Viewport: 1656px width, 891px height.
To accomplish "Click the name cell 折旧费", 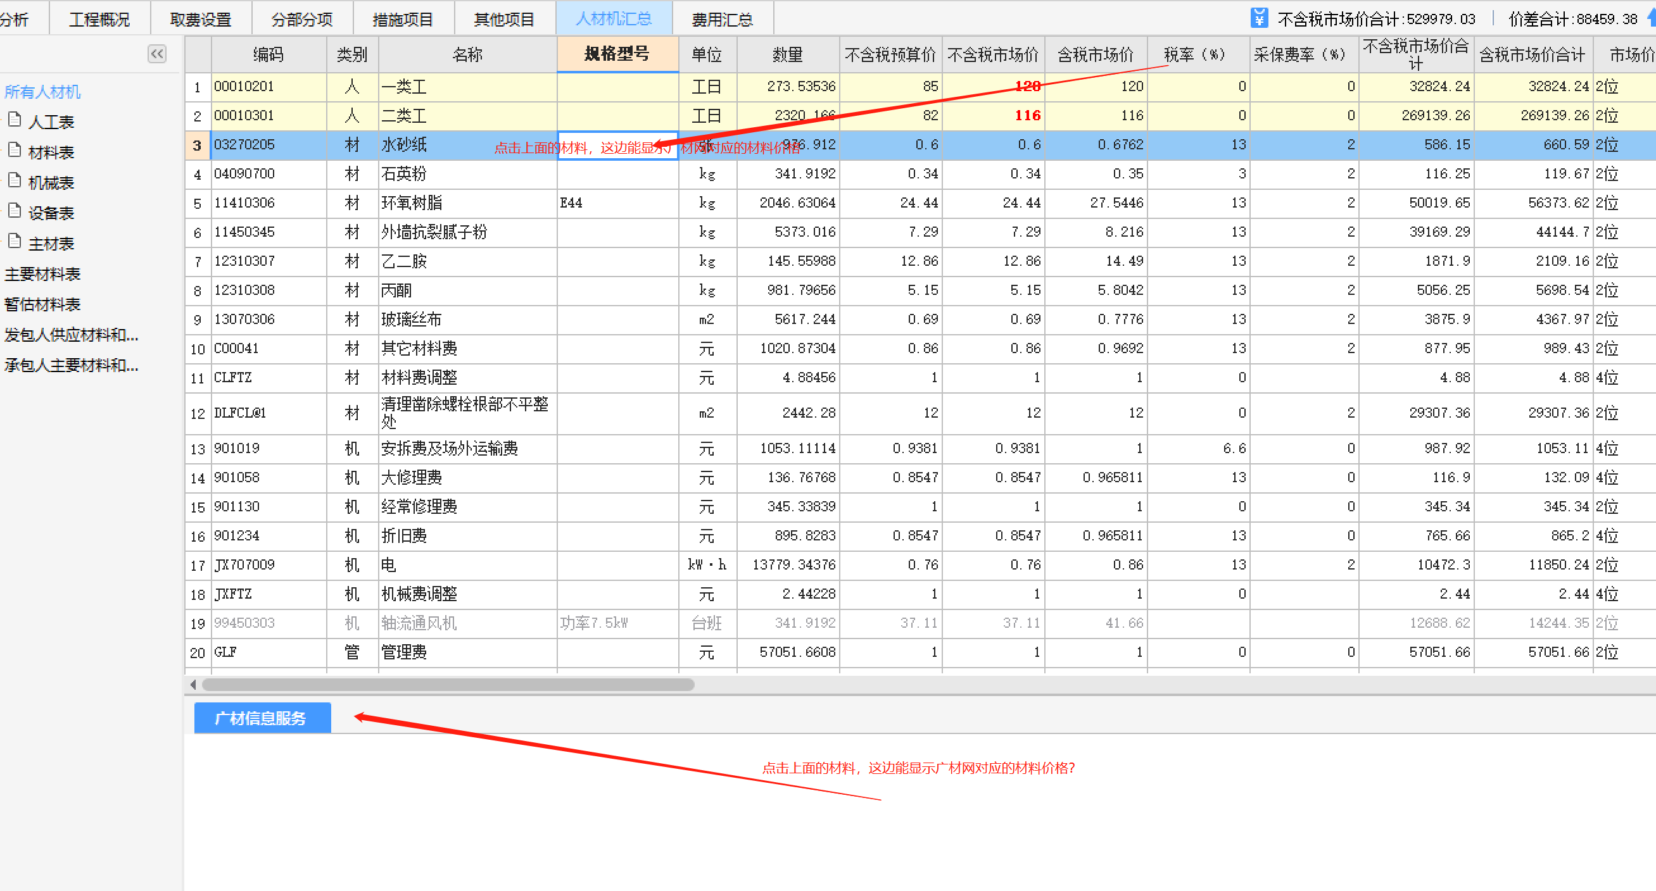I will [467, 536].
